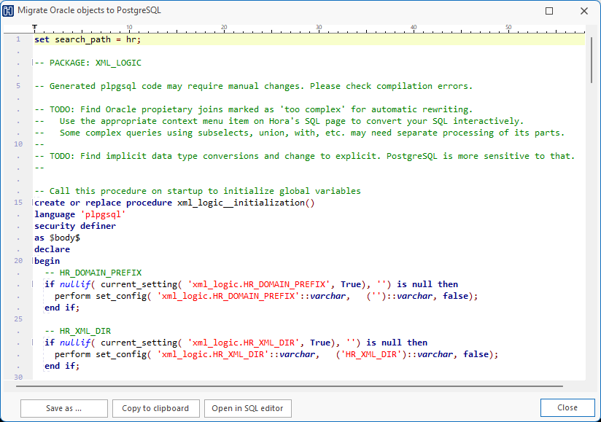Screen dimensions: 601x422
Task: Place cursor on the 'begin' keyword
Action: 47,261
